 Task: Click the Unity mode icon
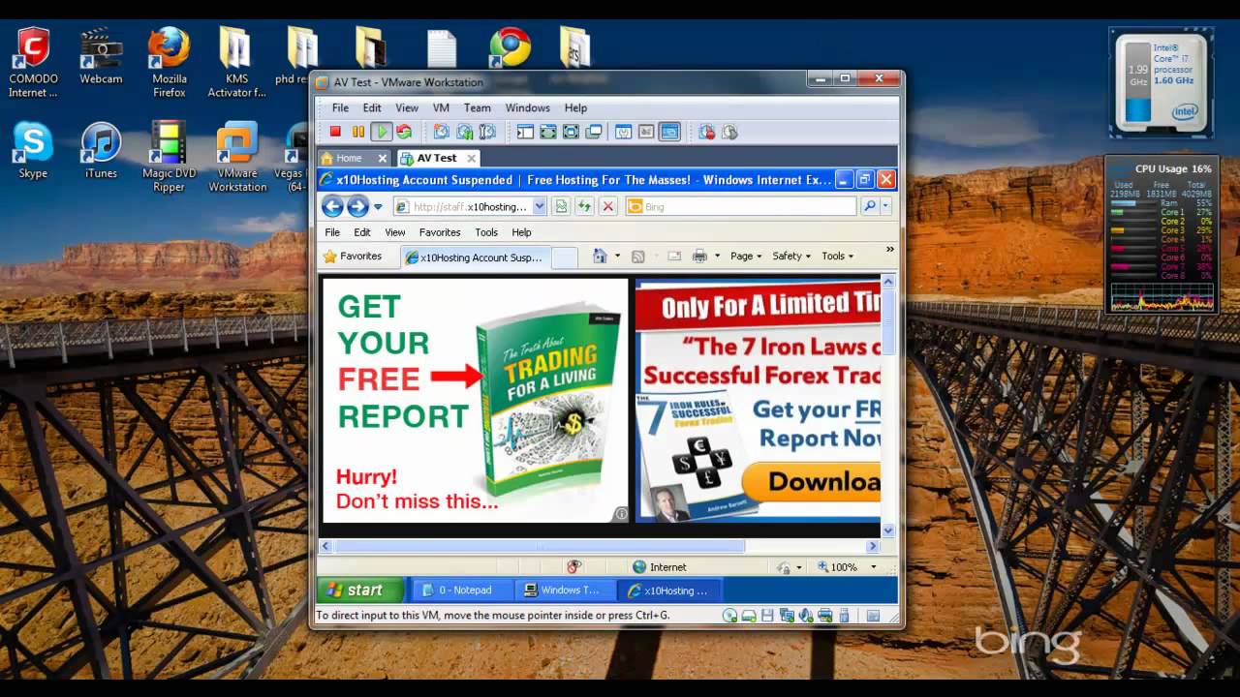[594, 132]
